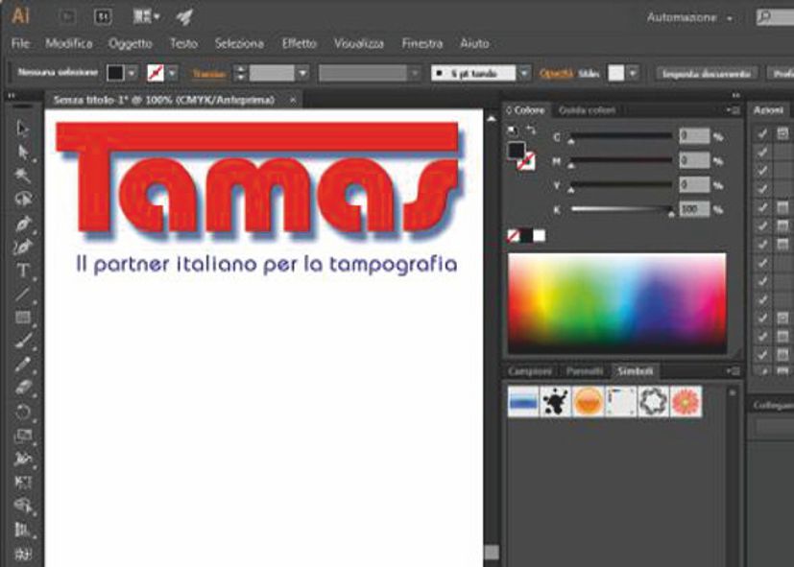Screen dimensions: 794x567
Task: Select the Scale tool
Action: pos(22,436)
